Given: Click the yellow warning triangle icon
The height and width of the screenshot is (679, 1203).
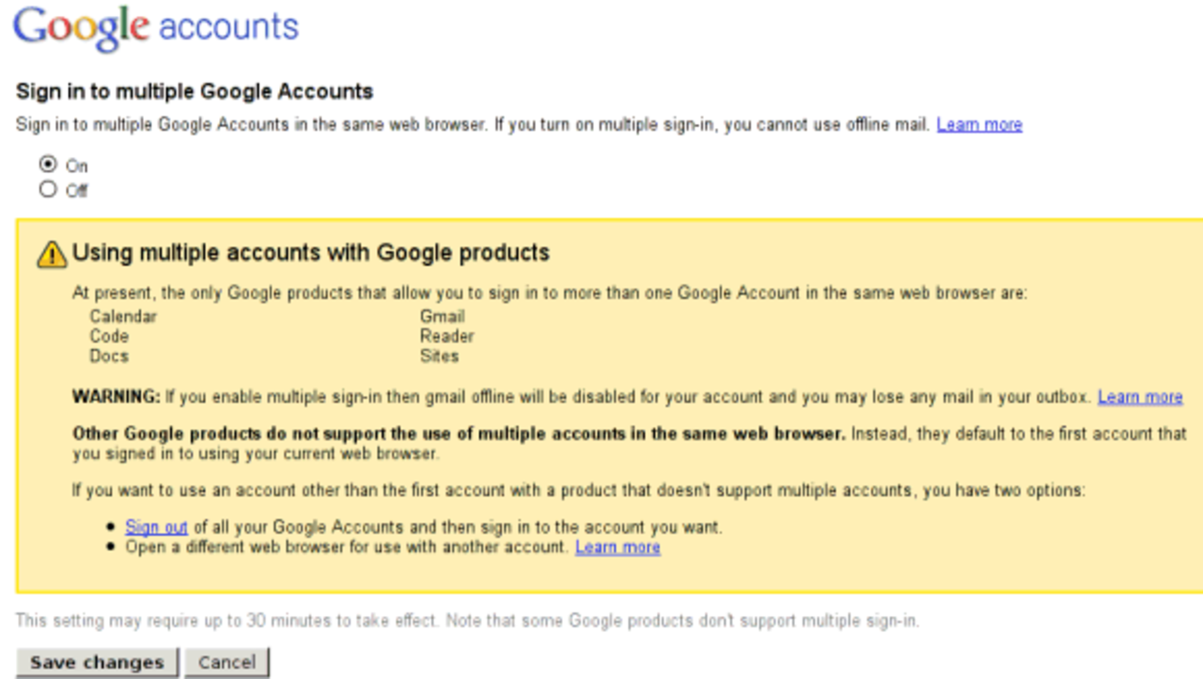Looking at the screenshot, I should click(52, 254).
